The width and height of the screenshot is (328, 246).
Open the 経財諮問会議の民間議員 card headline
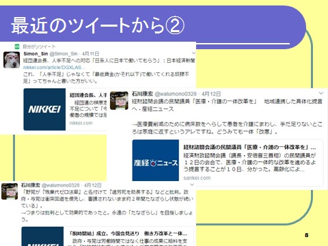(249, 147)
